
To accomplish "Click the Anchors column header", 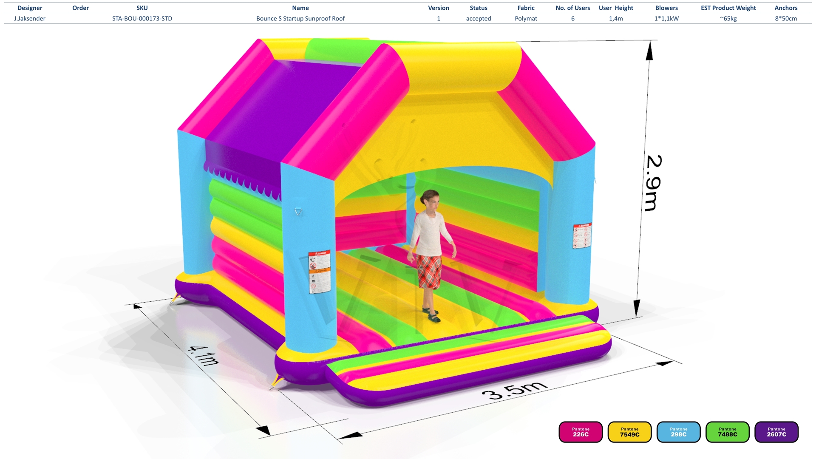I will pos(786,8).
